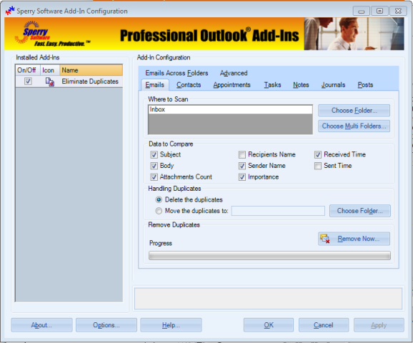This screenshot has width=413, height=343.
Task: Switch to the Contacts tab
Action: pyautogui.click(x=189, y=85)
